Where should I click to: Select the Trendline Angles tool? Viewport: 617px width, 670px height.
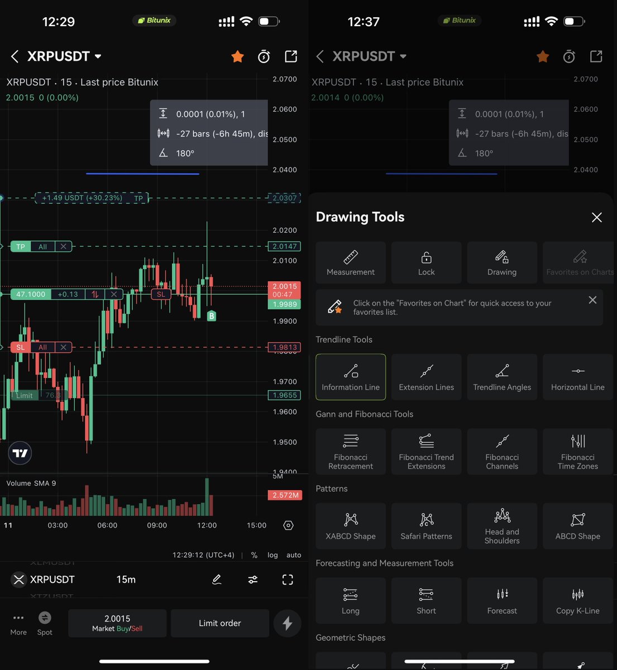[502, 377]
